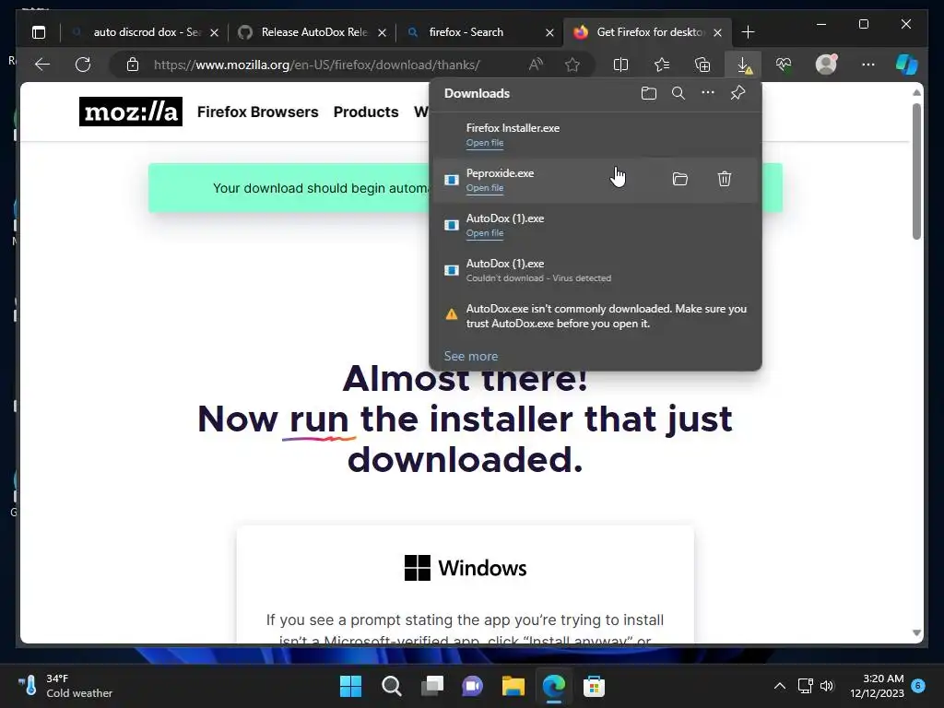The width and height of the screenshot is (944, 708).
Task: Open file link under Peproxide.exe
Action: [485, 188]
